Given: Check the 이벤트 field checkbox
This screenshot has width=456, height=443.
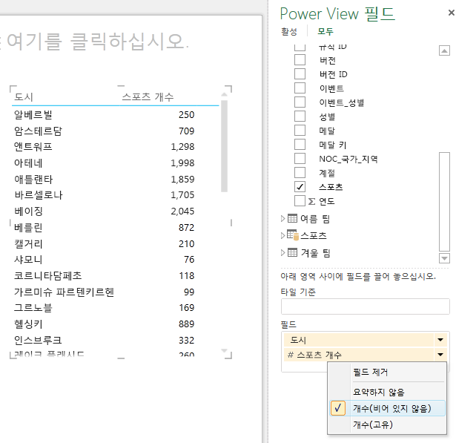Looking at the screenshot, I should (300, 88).
